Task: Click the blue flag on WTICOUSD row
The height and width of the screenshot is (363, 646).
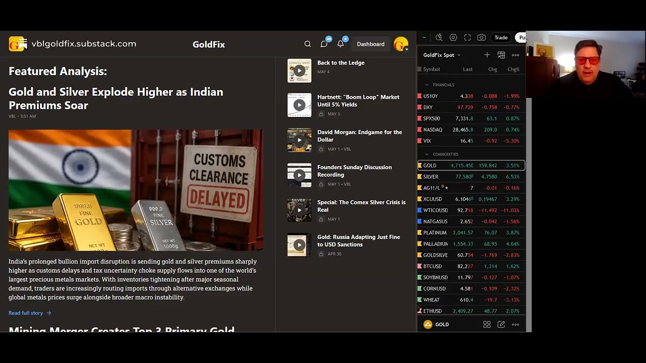Action: pos(419,210)
